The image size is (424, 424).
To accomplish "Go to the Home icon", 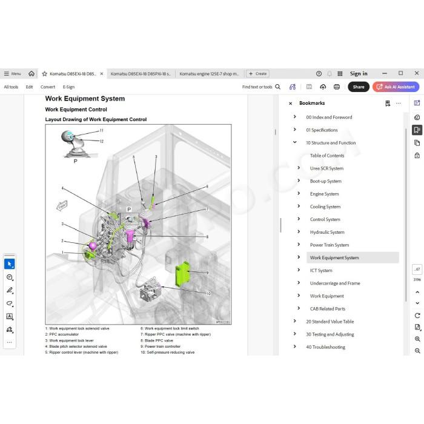I will tap(31, 73).
